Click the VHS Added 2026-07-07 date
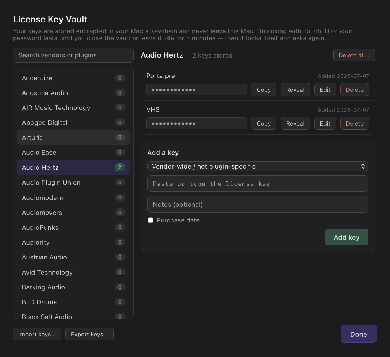This screenshot has height=357, width=390. click(x=343, y=110)
